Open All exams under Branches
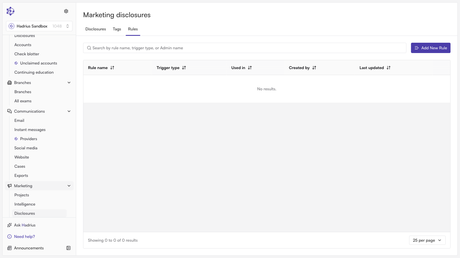 23,101
